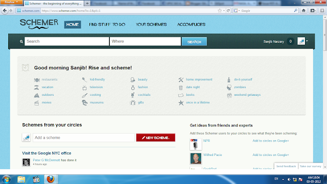The height and width of the screenshot is (184, 327).
Task: Expand the URL history dropdown arrow
Action: pos(224,11)
